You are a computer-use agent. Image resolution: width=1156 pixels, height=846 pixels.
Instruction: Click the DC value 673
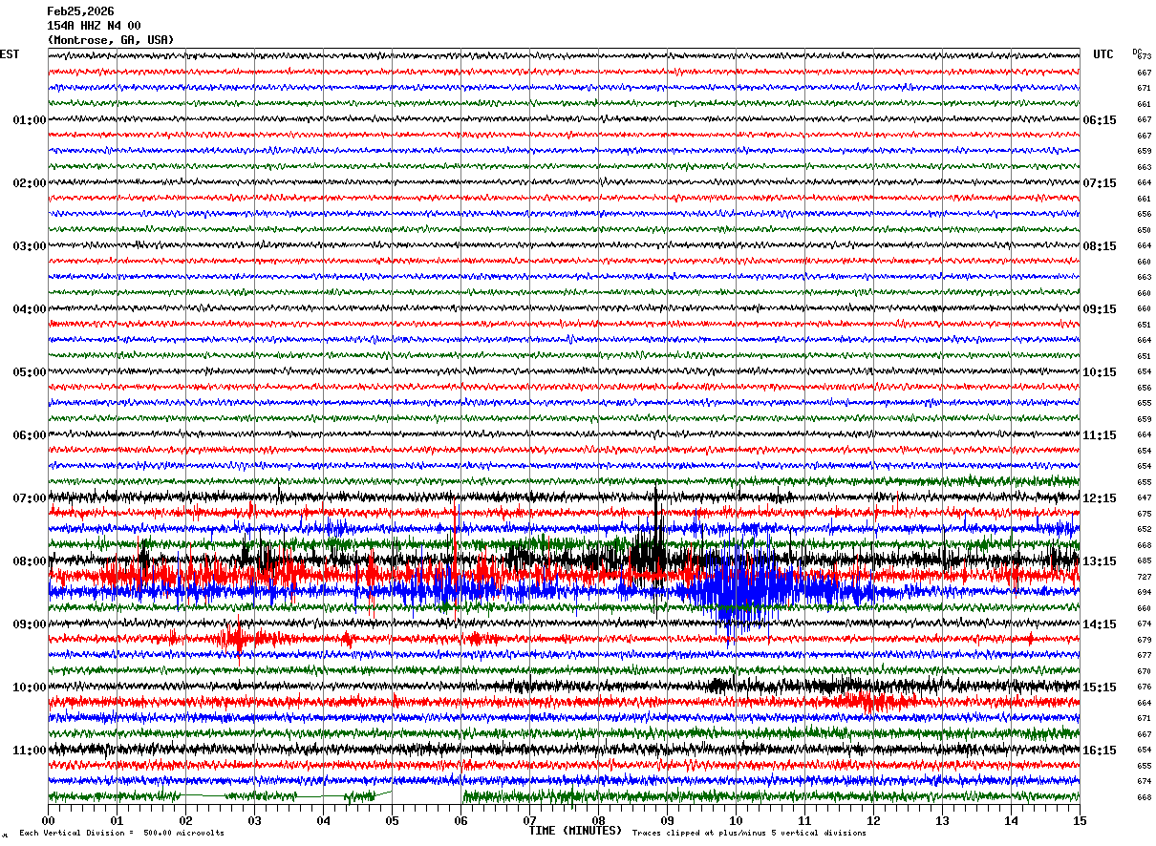pyautogui.click(x=1144, y=57)
